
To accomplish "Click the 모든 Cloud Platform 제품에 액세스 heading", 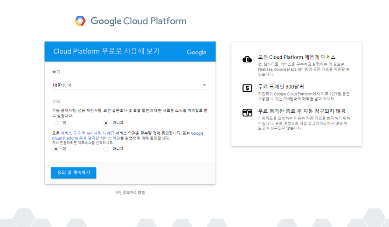I will [x=297, y=57].
